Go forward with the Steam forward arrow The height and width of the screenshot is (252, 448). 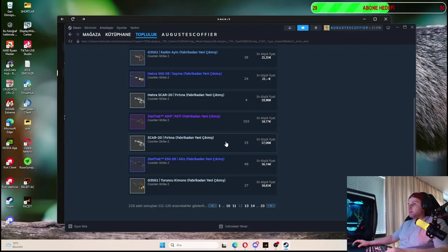(78, 34)
